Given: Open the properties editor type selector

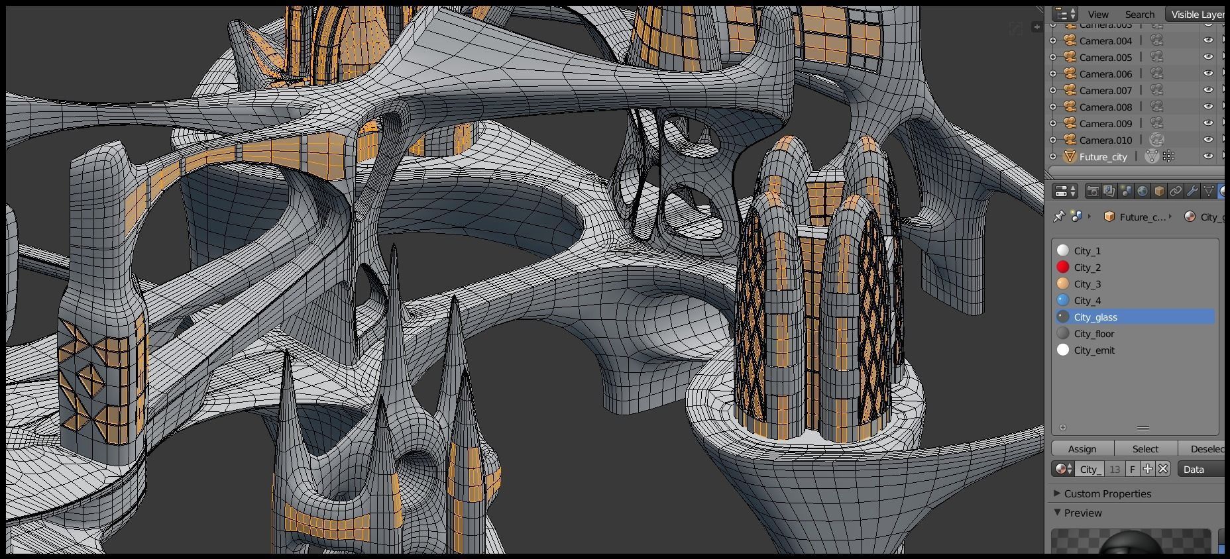Looking at the screenshot, I should tap(1066, 191).
